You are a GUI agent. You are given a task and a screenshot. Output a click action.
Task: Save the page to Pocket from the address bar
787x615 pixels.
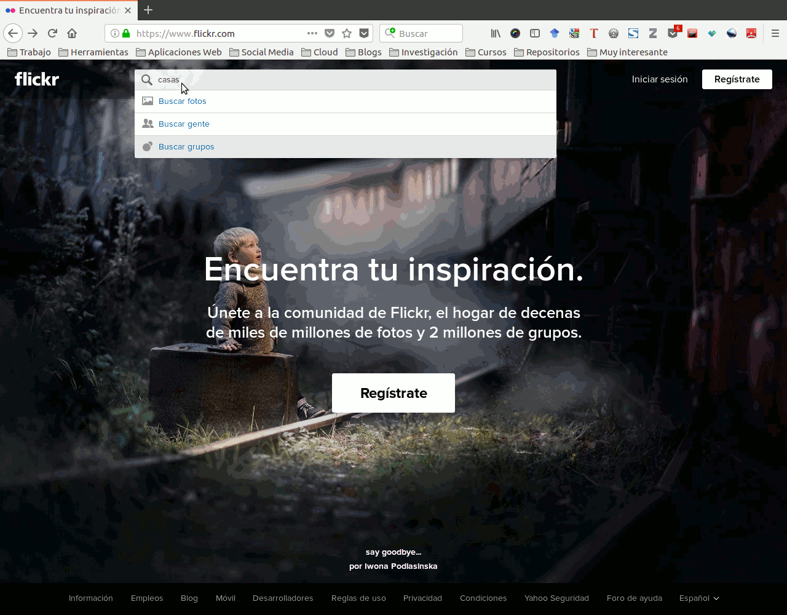330,33
